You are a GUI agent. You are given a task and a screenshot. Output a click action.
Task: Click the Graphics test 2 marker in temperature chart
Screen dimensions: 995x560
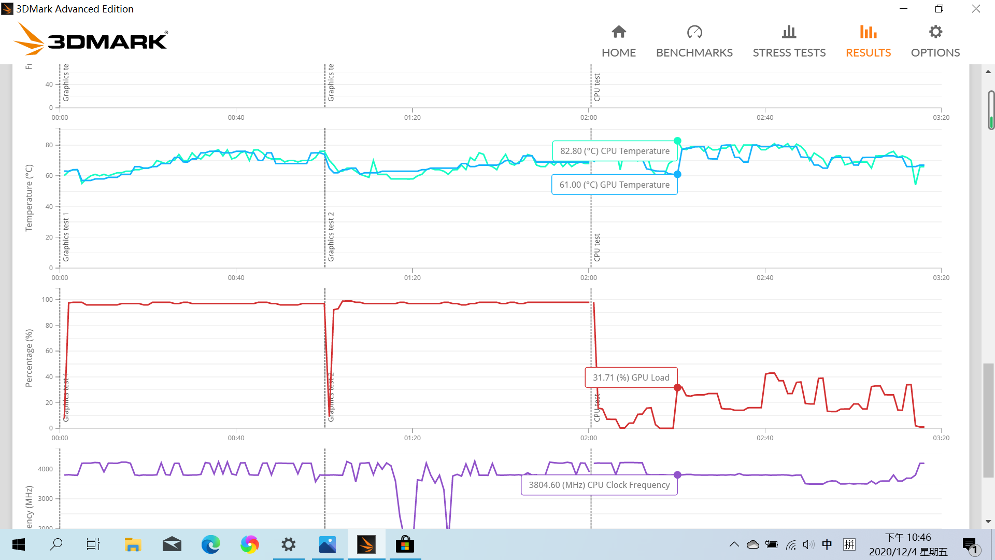331,236
